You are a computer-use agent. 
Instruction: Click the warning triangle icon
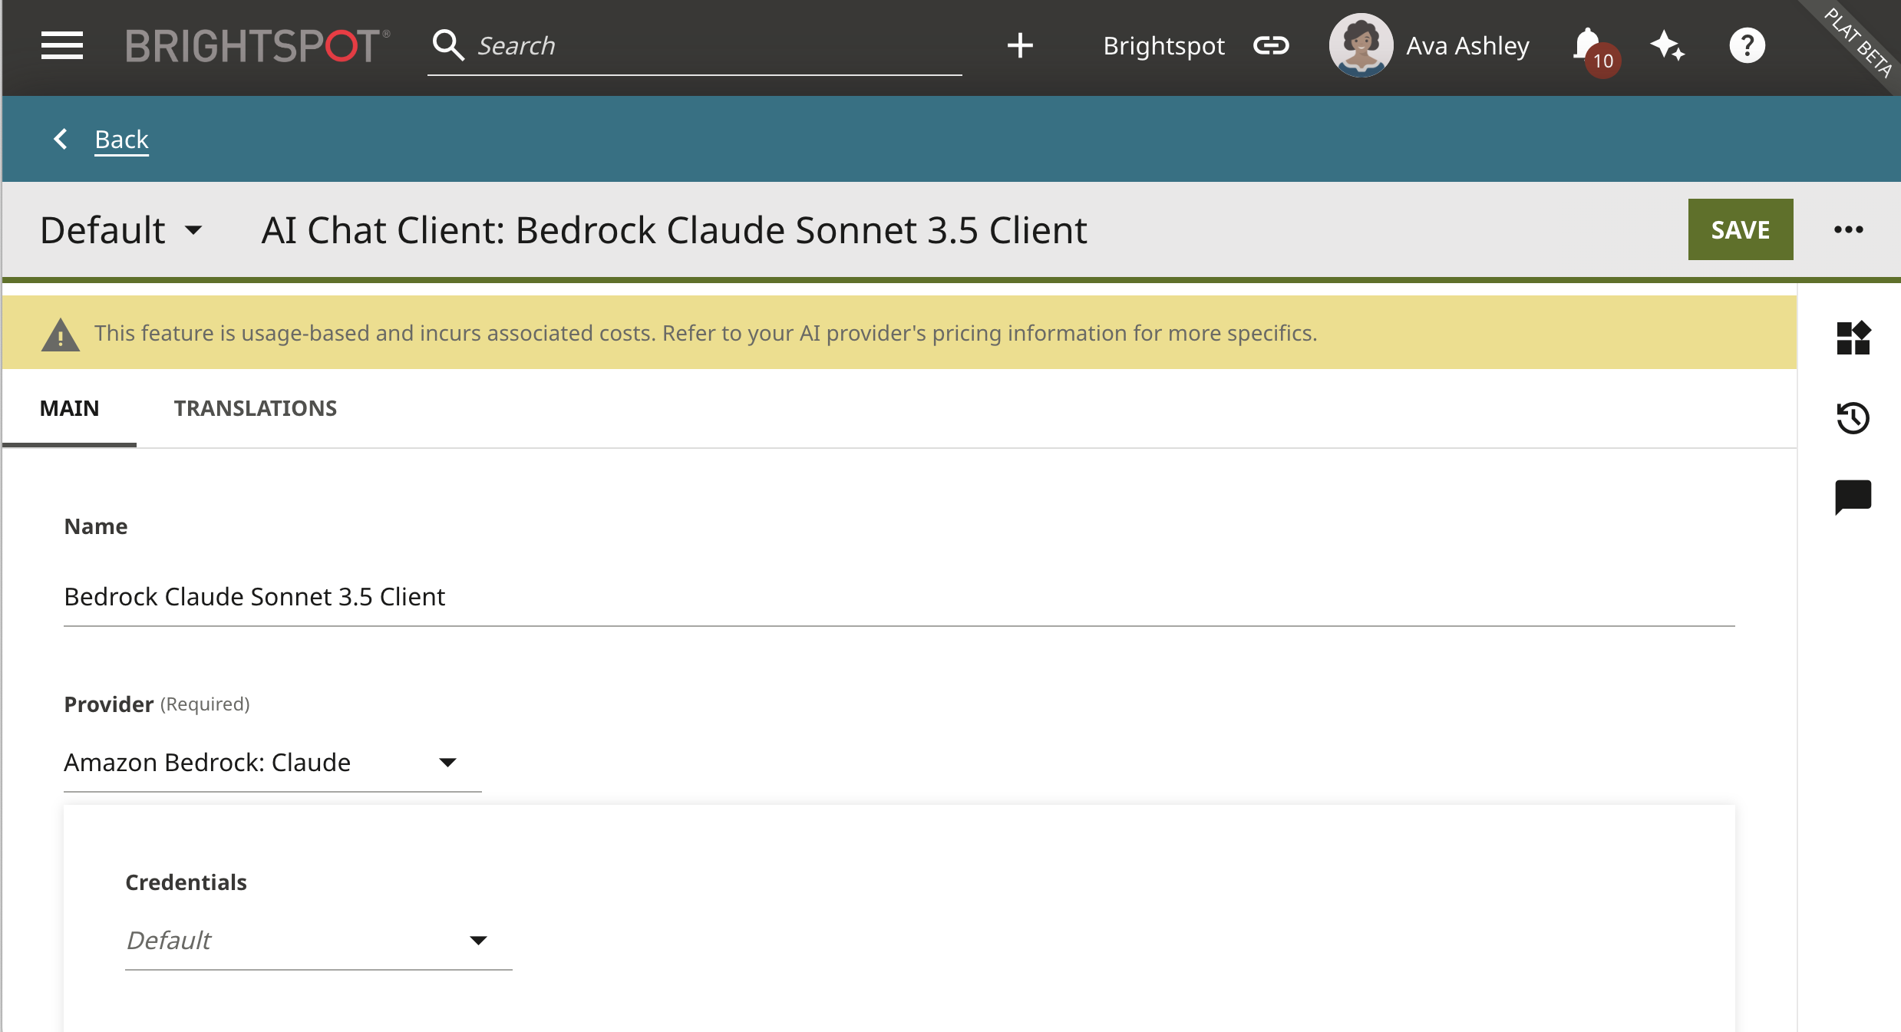(x=60, y=334)
